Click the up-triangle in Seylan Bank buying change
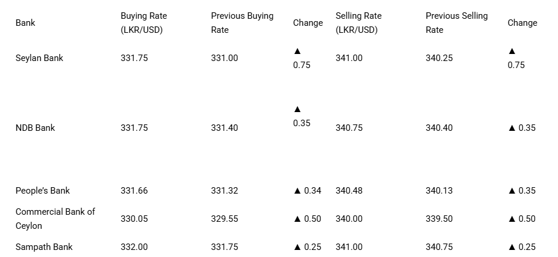558x257 pixels. tap(298, 51)
